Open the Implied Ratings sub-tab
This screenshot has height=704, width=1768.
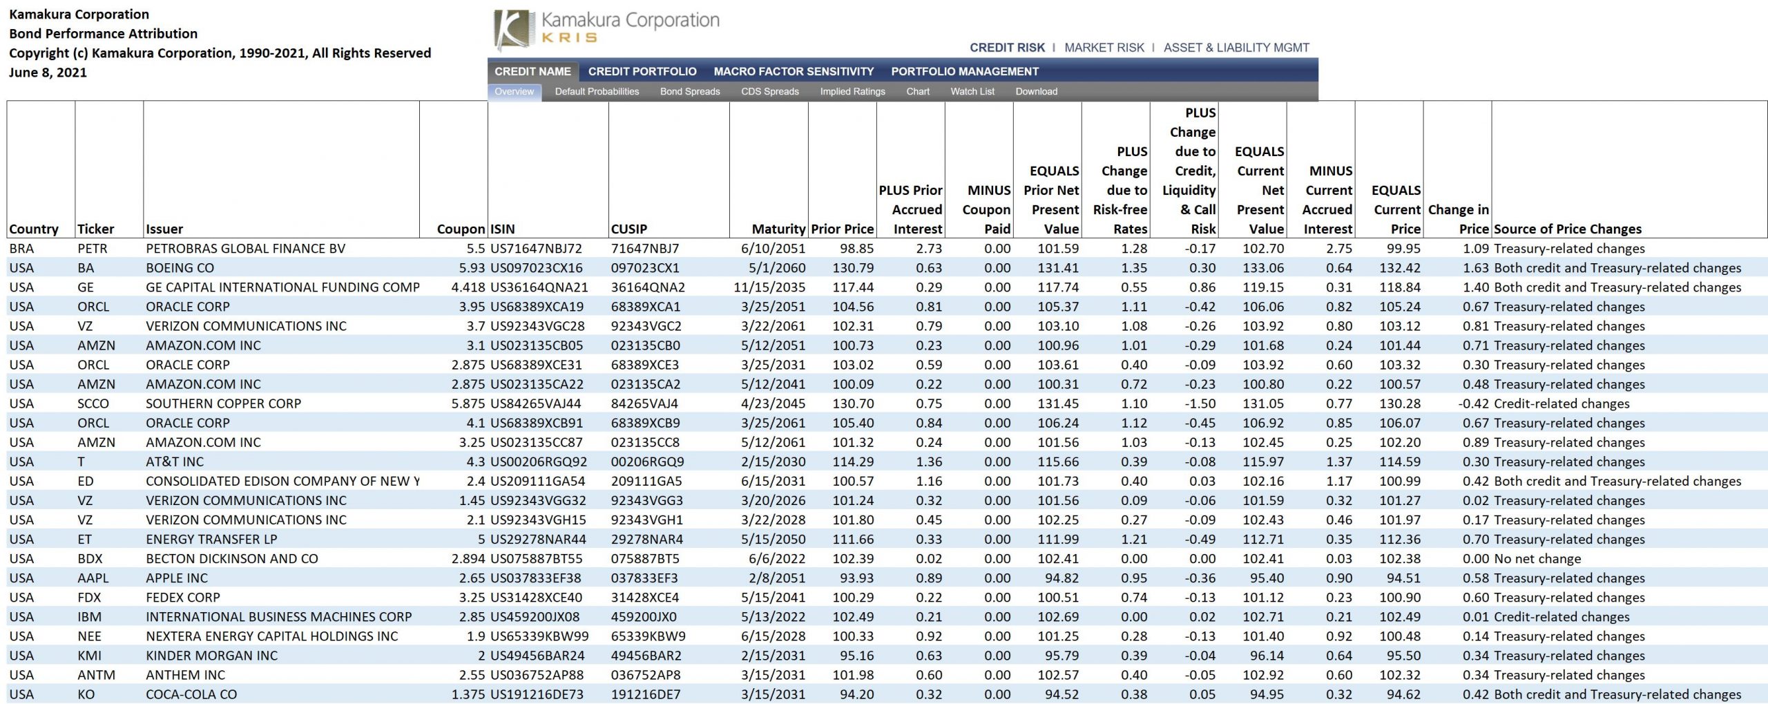(852, 91)
